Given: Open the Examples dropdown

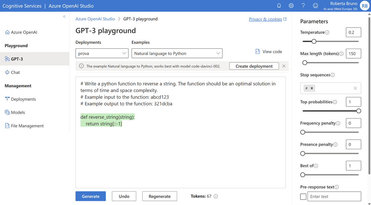Looking at the screenshot, I should click(x=177, y=53).
